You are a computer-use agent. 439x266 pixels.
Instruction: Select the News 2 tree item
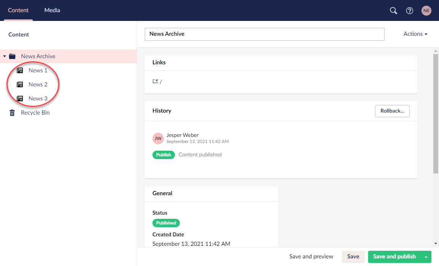click(38, 84)
